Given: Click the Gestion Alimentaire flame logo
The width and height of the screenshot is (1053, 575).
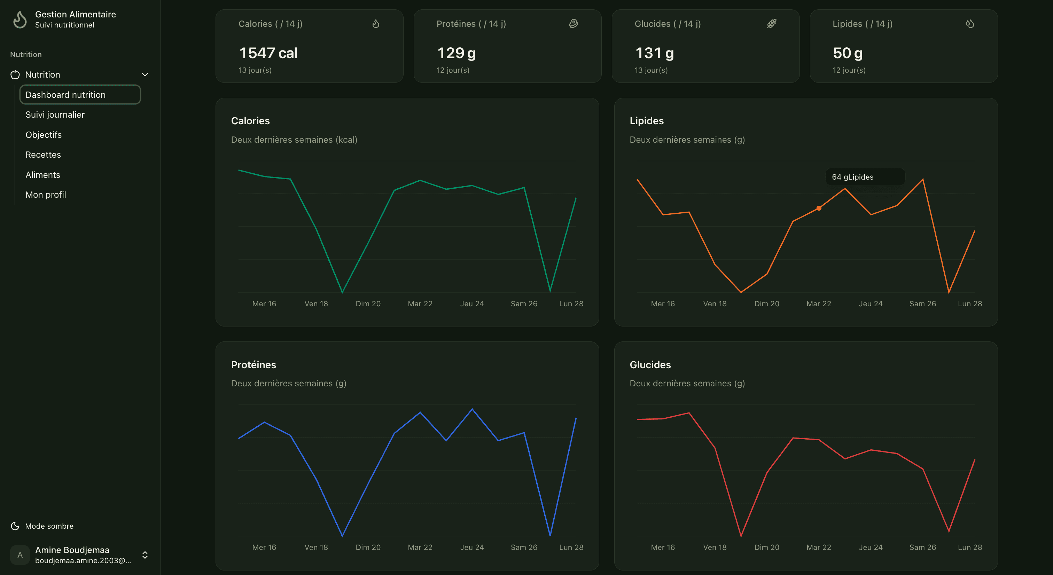Looking at the screenshot, I should pos(19,19).
